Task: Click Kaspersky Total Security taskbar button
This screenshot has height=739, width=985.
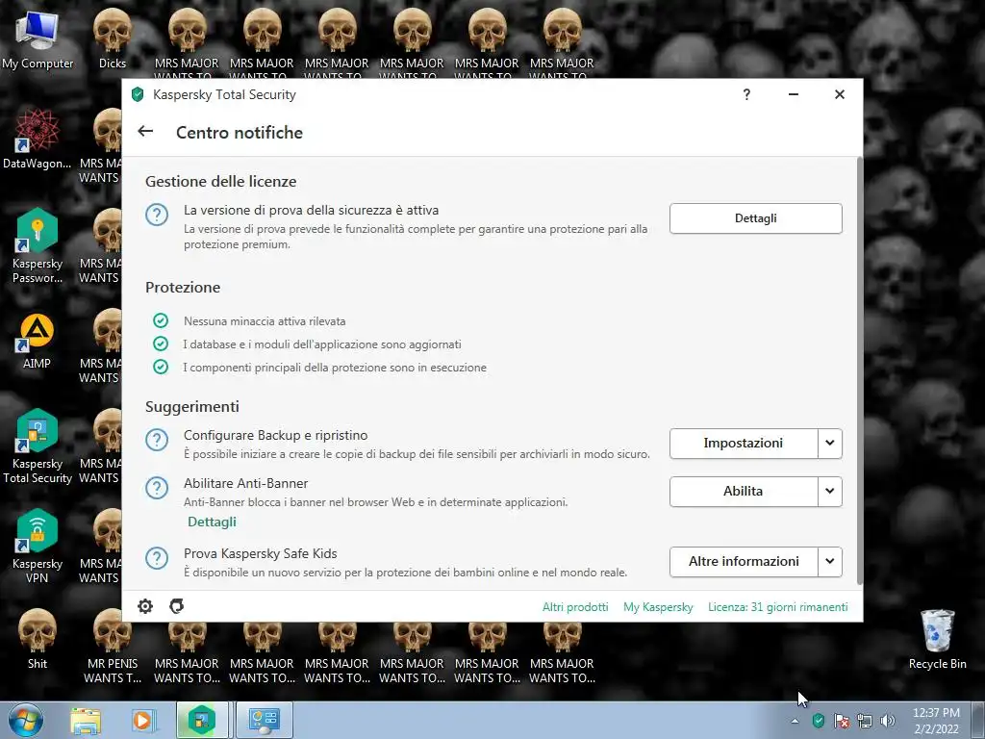Action: 202,720
